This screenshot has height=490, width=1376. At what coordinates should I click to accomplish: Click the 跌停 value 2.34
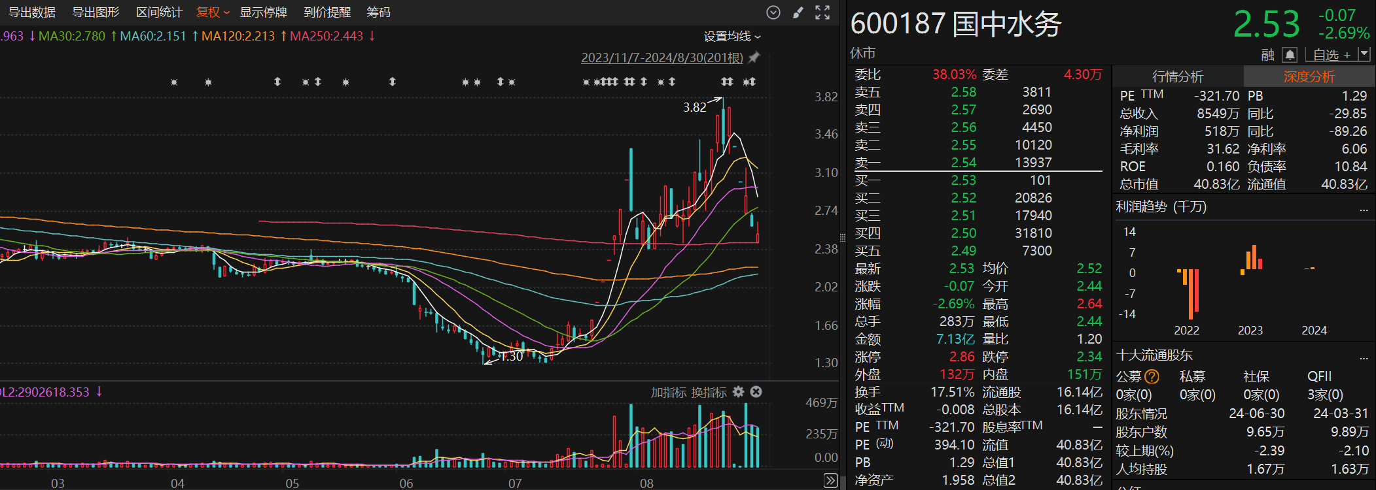1089,357
